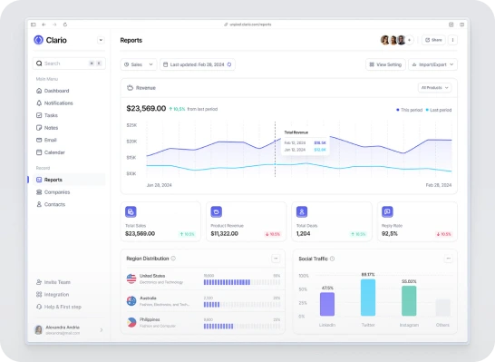The image size is (495, 362).
Task: Open Integration settings link
Action: [x=53, y=294]
